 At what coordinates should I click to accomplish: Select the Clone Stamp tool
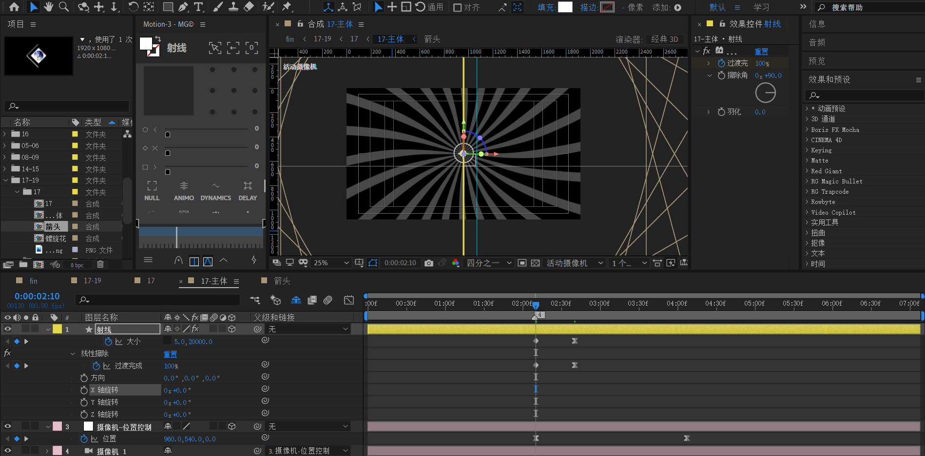tap(233, 7)
